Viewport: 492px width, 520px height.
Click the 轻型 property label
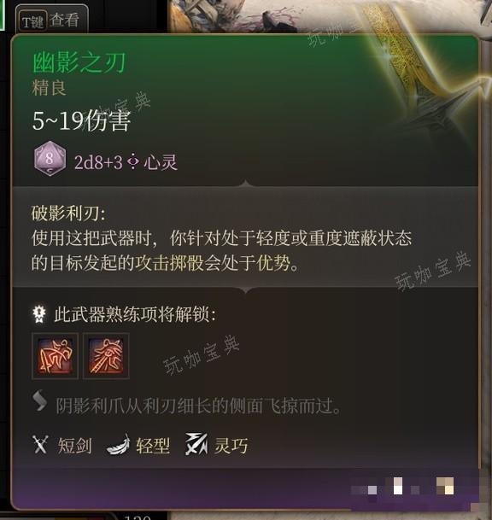pyautogui.click(x=153, y=446)
